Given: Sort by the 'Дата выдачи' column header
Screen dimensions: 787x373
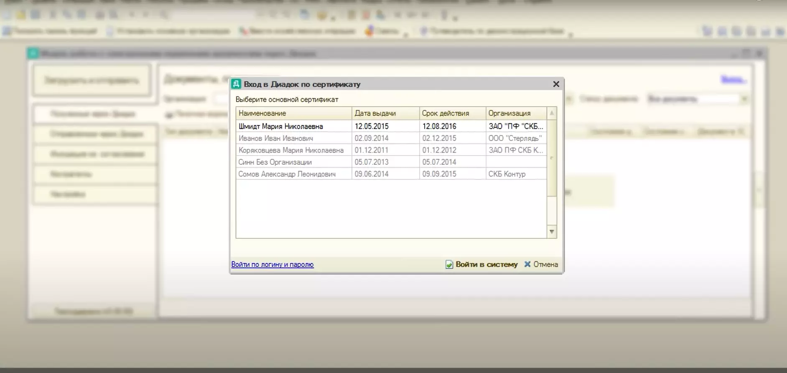Looking at the screenshot, I should (x=386, y=113).
